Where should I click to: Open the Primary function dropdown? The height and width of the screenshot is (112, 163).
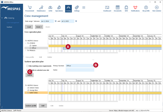coord(92,66)
